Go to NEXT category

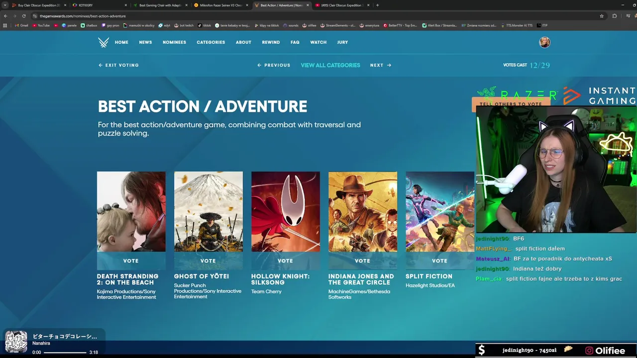coord(381,65)
